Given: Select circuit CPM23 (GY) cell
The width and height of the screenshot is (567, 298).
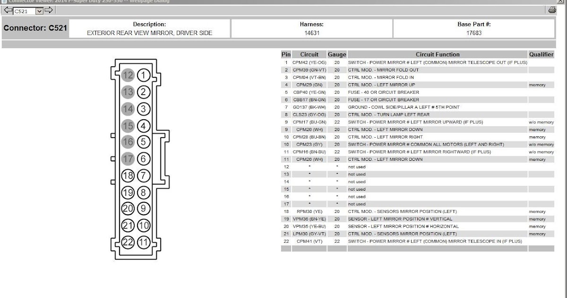Looking at the screenshot, I should 309,144.
